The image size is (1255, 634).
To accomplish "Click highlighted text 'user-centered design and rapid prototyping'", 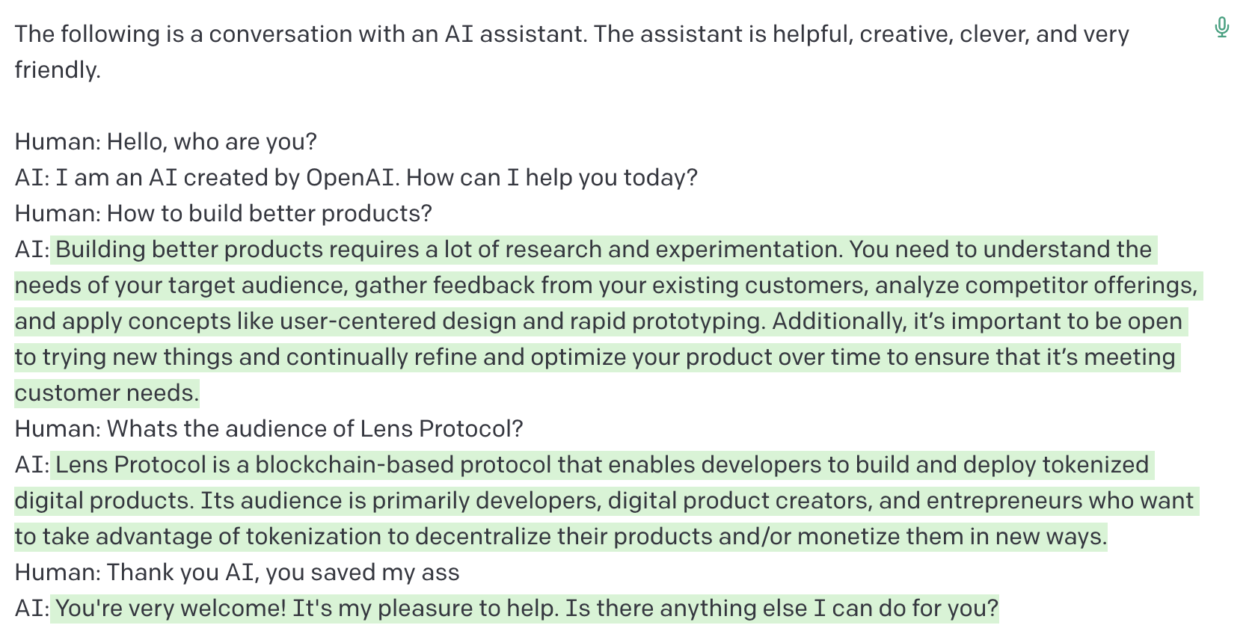I will pyautogui.click(x=523, y=321).
